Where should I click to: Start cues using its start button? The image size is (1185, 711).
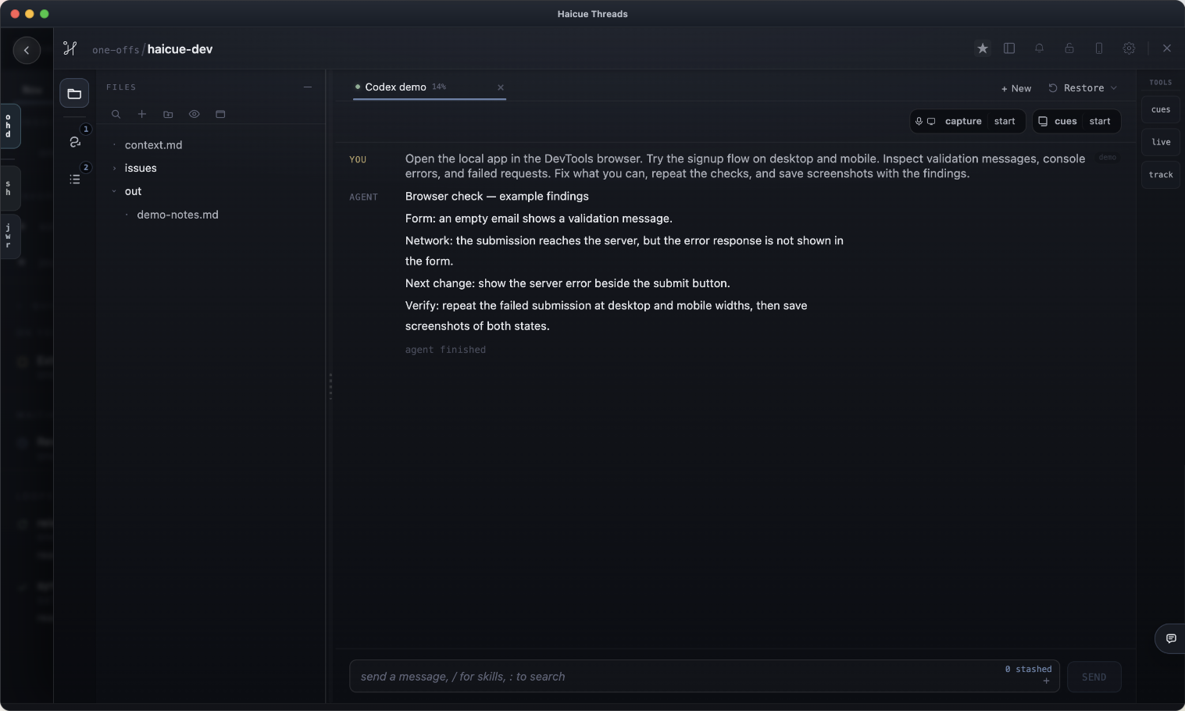pos(1100,121)
